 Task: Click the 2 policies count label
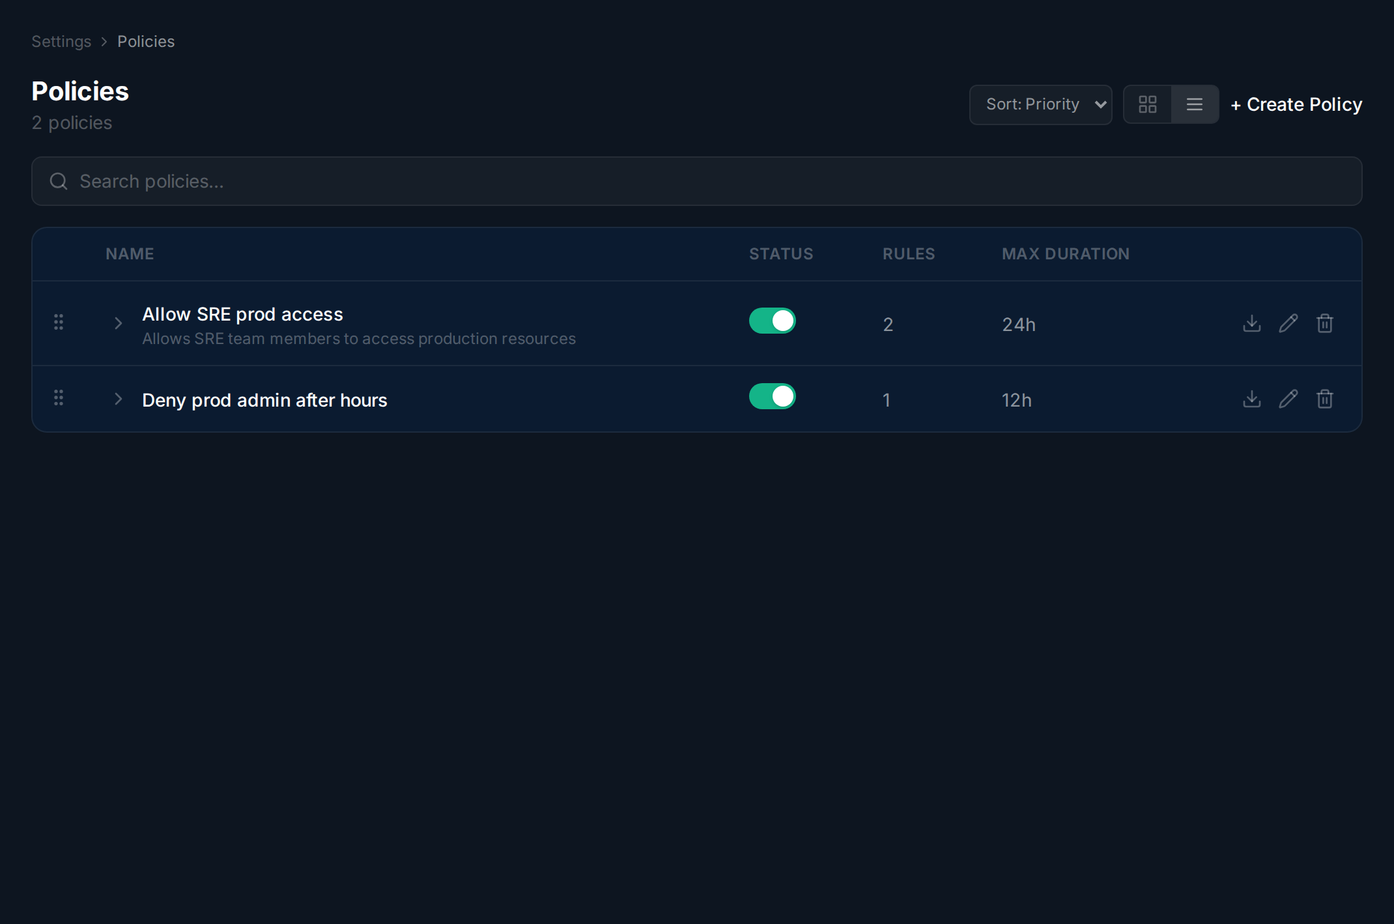(72, 123)
